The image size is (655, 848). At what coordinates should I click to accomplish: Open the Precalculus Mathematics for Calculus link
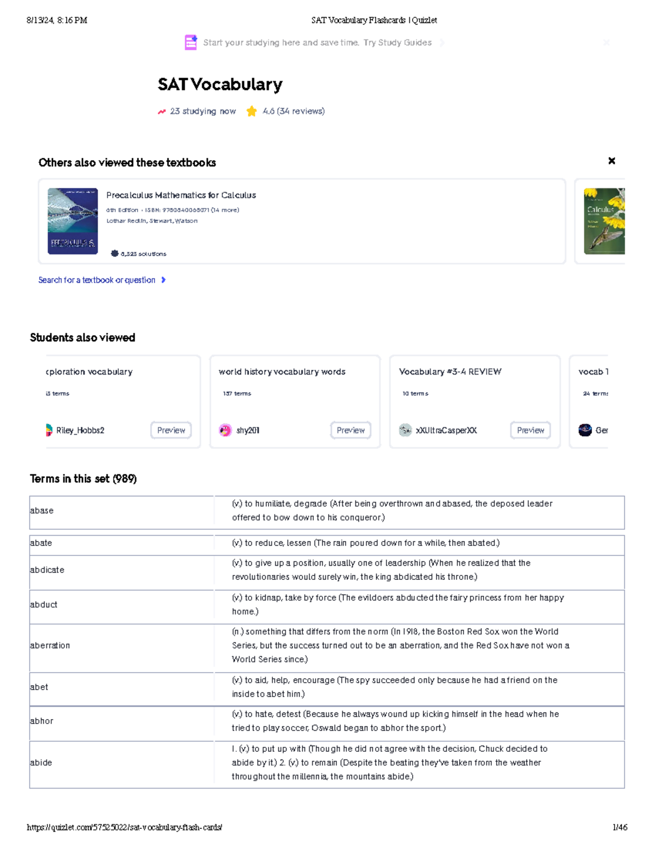[x=182, y=195]
